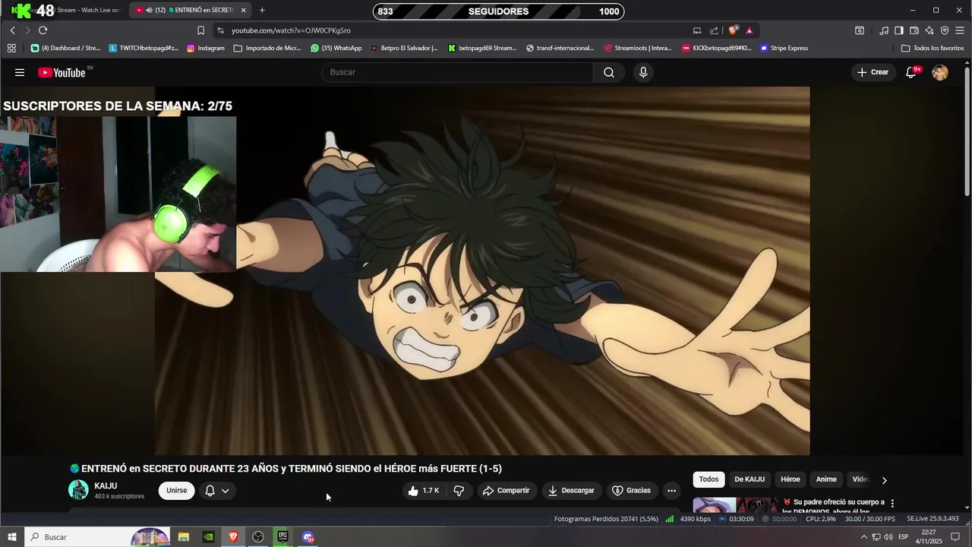Open a new browser tab with plus
This screenshot has height=547, width=972.
[262, 10]
